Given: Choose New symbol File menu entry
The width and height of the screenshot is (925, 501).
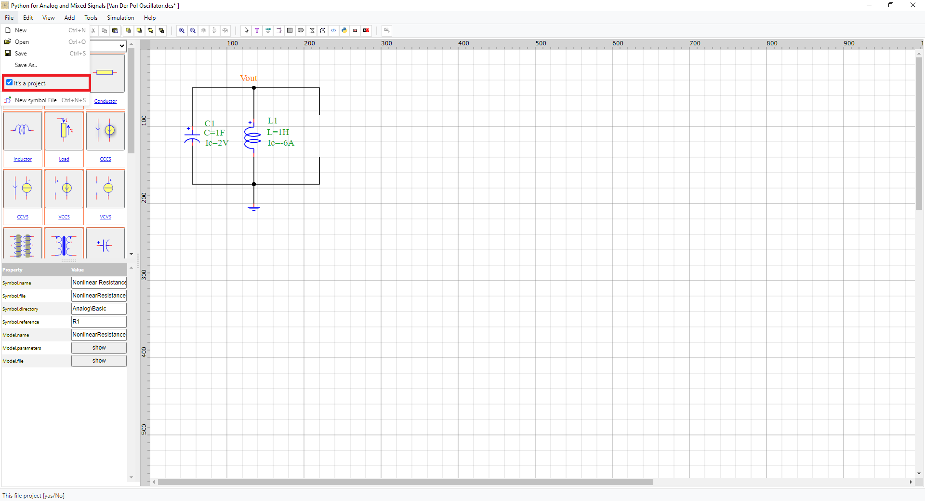Looking at the screenshot, I should tap(45, 100).
